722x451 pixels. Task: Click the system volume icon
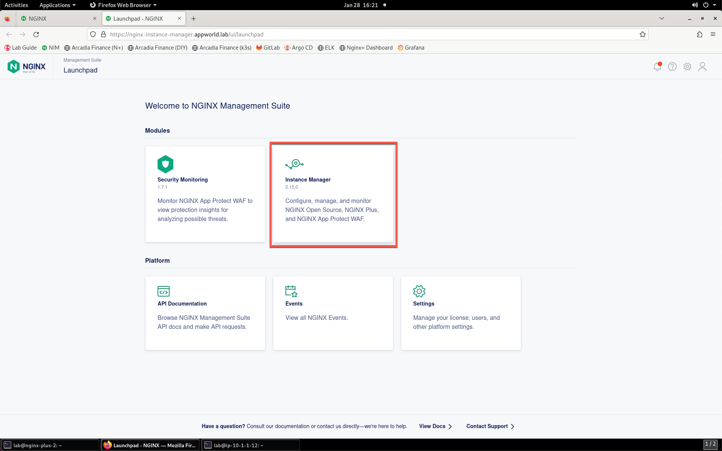(x=695, y=5)
